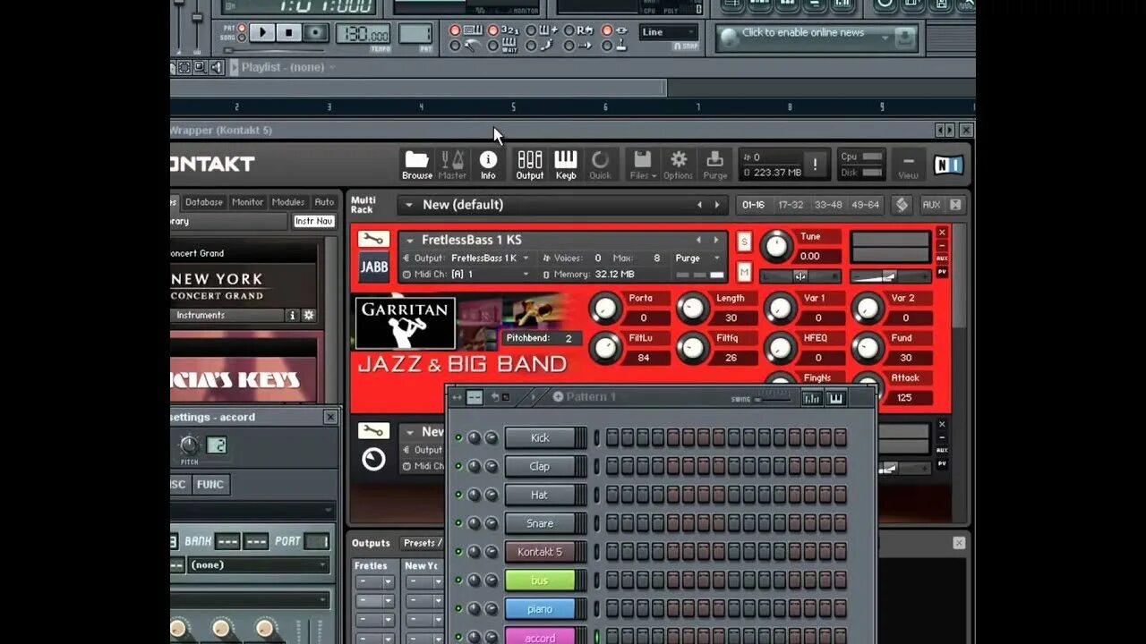Click the Porta knob
The width and height of the screenshot is (1146, 644).
point(606,309)
